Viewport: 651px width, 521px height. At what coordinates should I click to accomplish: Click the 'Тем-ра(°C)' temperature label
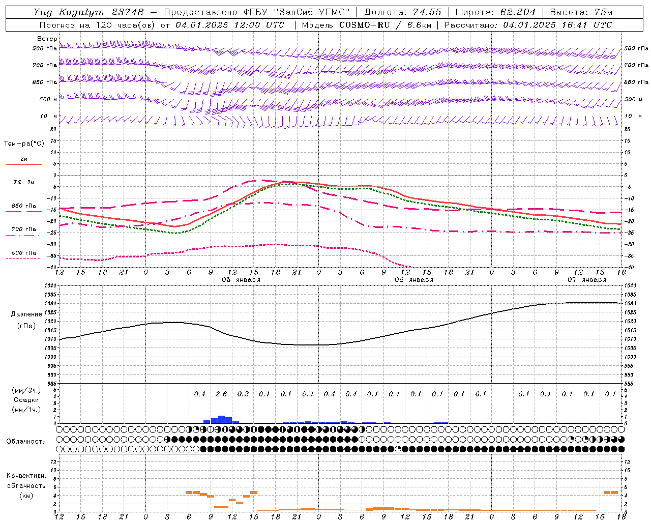tap(24, 144)
